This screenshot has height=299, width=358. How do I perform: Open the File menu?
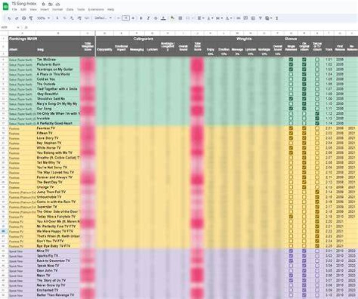tap(14, 9)
